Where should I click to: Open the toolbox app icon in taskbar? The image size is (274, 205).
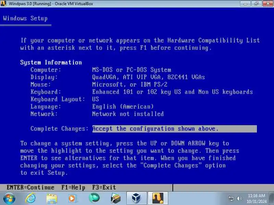click(x=115, y=199)
